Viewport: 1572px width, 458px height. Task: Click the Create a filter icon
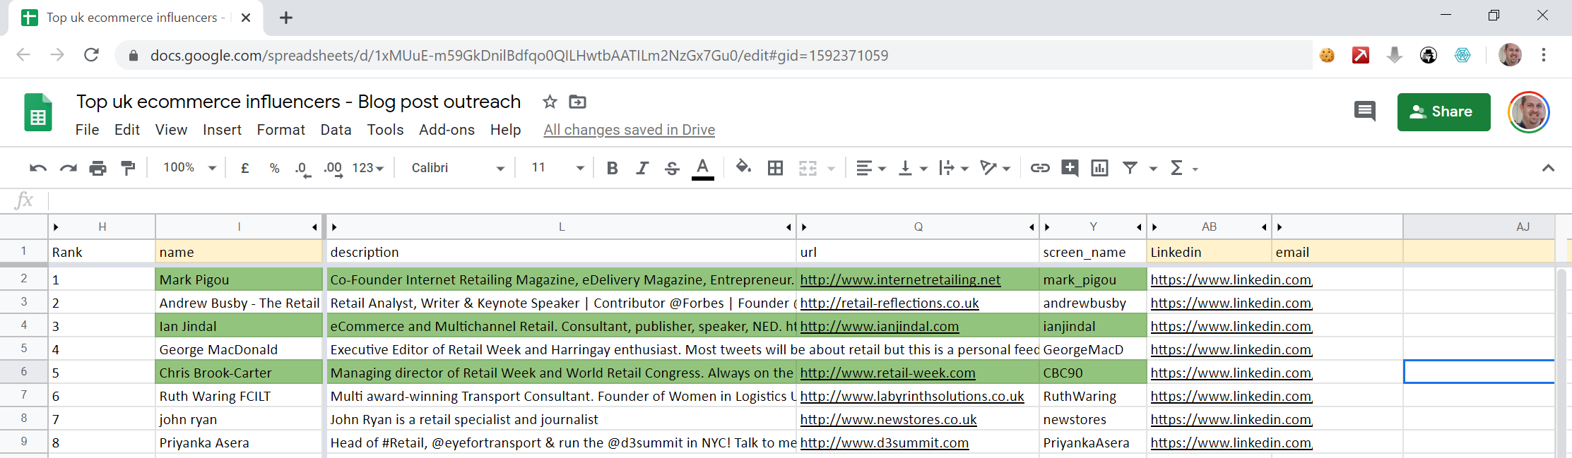tap(1130, 168)
